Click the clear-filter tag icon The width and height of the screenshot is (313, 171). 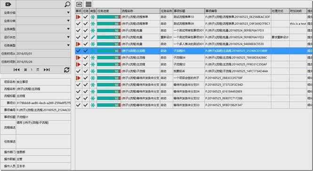(8, 4)
